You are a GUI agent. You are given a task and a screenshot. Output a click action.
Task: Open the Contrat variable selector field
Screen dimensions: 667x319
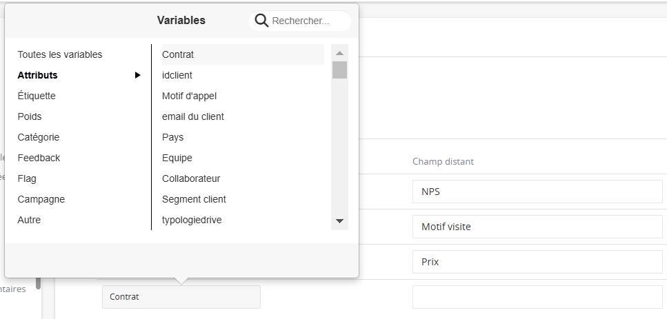click(181, 297)
